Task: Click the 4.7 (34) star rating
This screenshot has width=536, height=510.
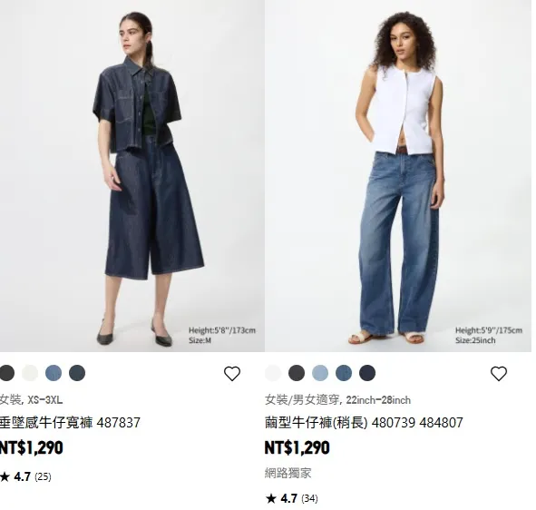Action: 292,499
